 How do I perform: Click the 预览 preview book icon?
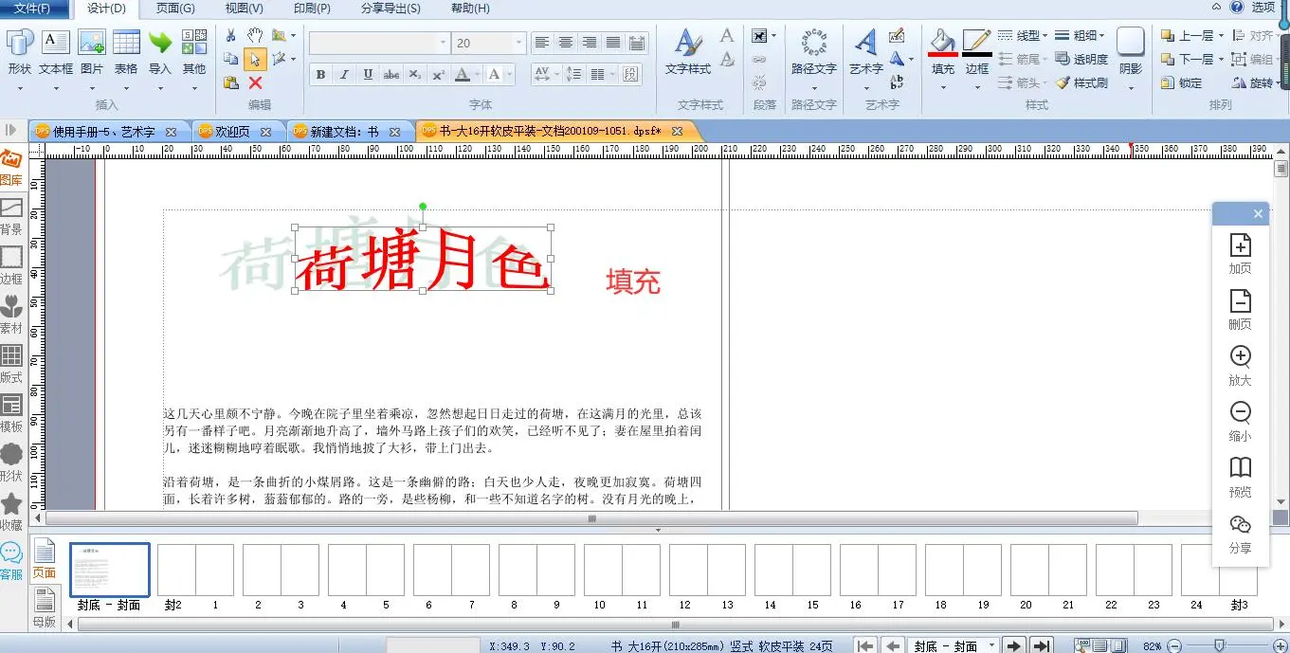(1240, 477)
